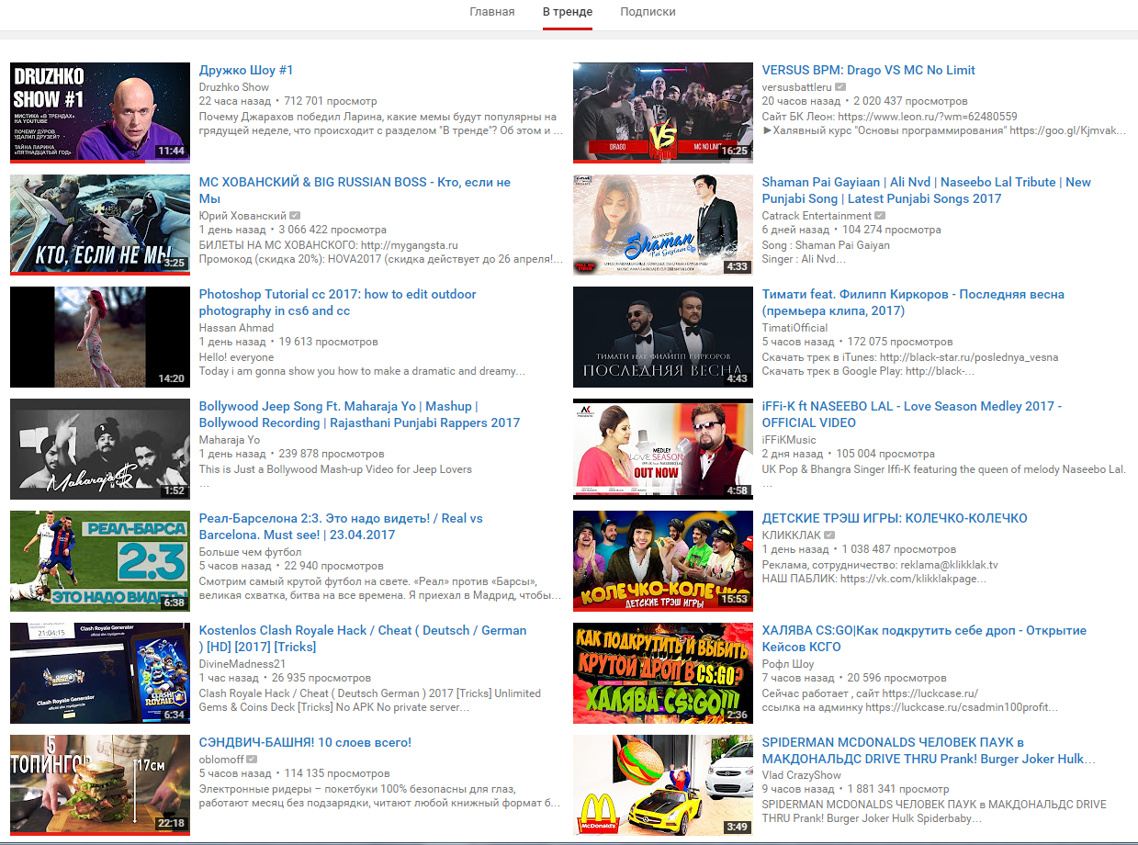Open 'Photoshop Tutorial cc 2017' title link
Screen dimensions: 1138x845
[338, 302]
